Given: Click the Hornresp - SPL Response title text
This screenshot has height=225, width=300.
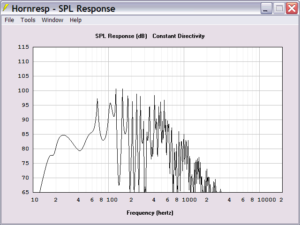Looking at the screenshot, I should (64, 8).
